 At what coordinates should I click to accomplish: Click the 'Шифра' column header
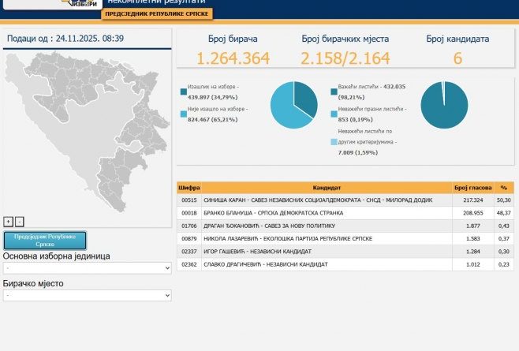pyautogui.click(x=189, y=188)
